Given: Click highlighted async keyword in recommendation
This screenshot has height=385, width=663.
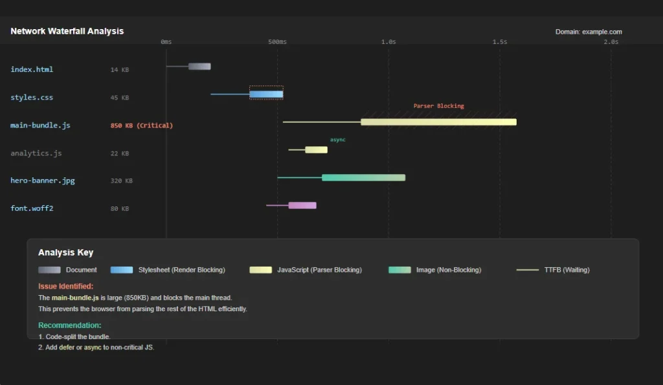Looking at the screenshot, I should [93, 347].
